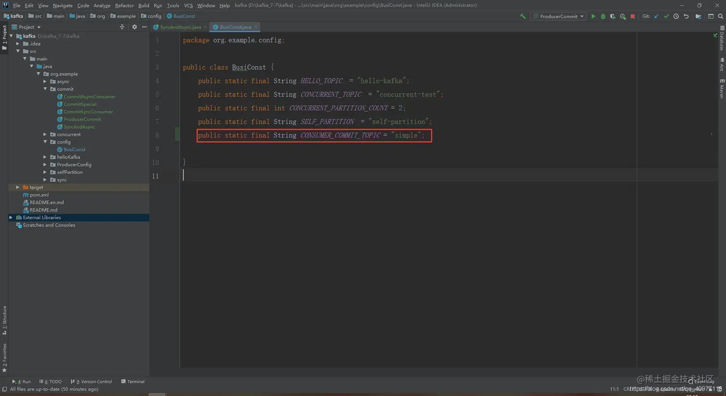Screen dimensions: 726x396
Task: Open the Refactor menu
Action: (124, 5)
